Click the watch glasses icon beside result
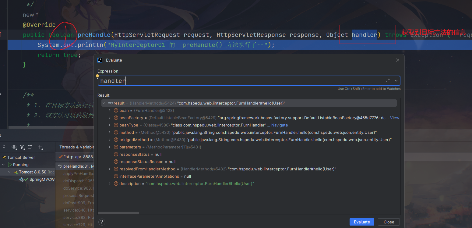472x228 pixels. click(x=110, y=103)
